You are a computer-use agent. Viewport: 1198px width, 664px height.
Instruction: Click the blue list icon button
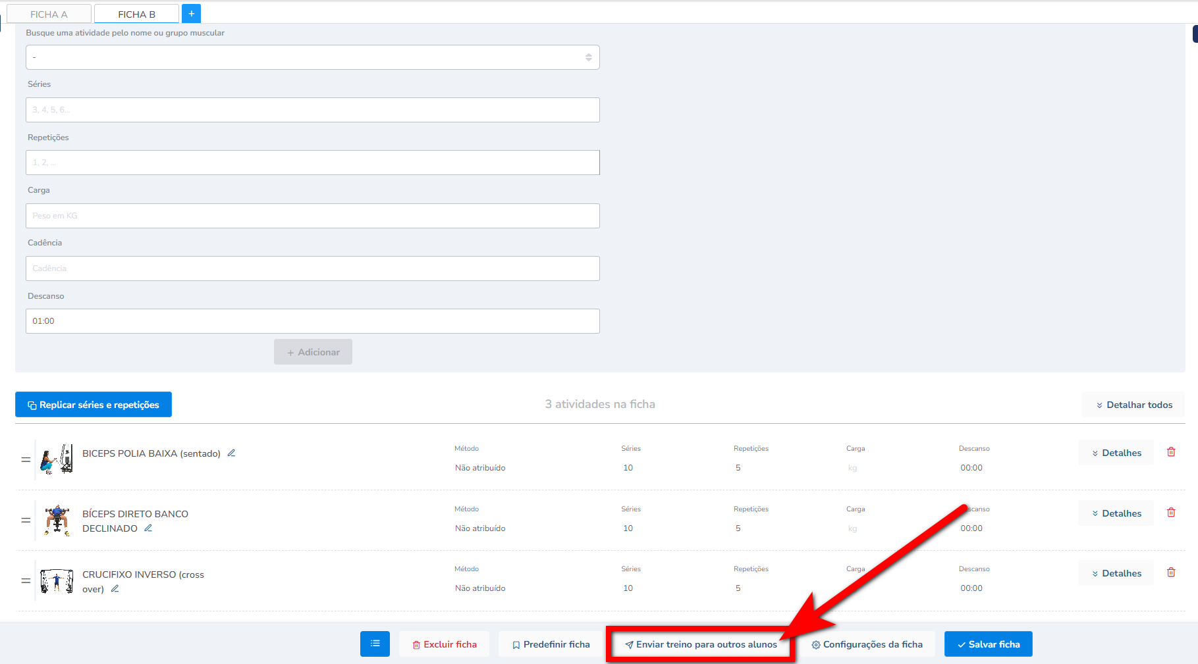tap(375, 644)
